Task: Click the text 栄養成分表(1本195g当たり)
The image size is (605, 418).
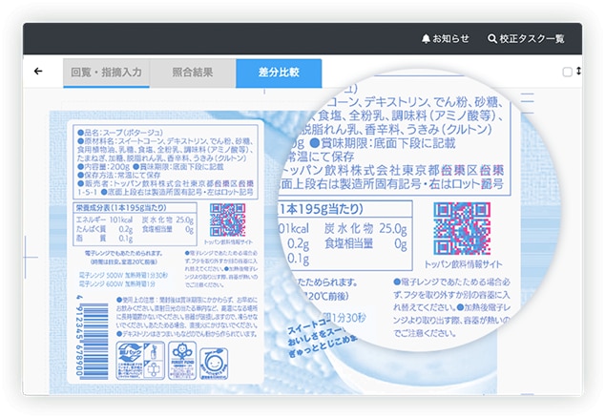Action: (121, 208)
